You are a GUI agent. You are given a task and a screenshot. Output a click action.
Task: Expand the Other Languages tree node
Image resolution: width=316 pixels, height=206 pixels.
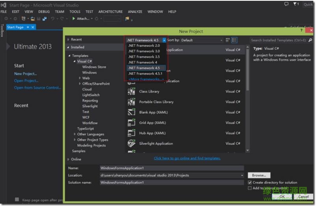(74, 134)
